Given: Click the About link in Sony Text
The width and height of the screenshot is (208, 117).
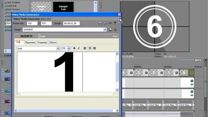Looking at the screenshot, I should [x=115, y=36].
